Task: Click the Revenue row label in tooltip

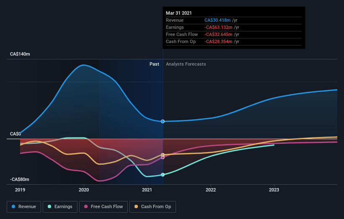Action: 175,20
